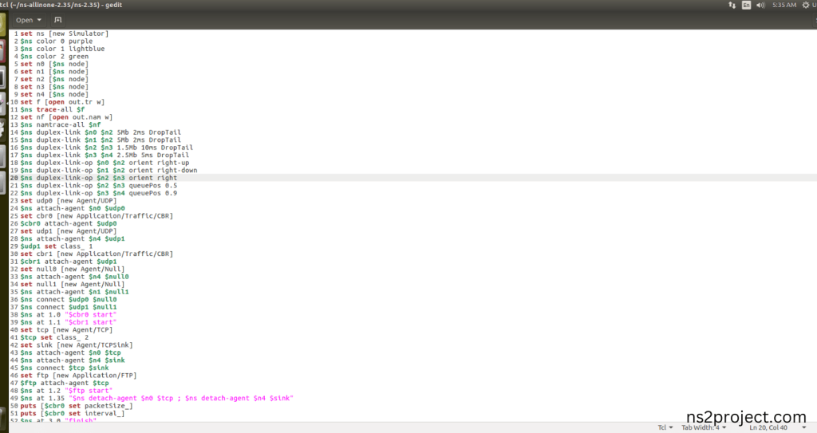The image size is (817, 433).
Task: Click the line 'set n4 [$ns node]'
Action: point(54,94)
